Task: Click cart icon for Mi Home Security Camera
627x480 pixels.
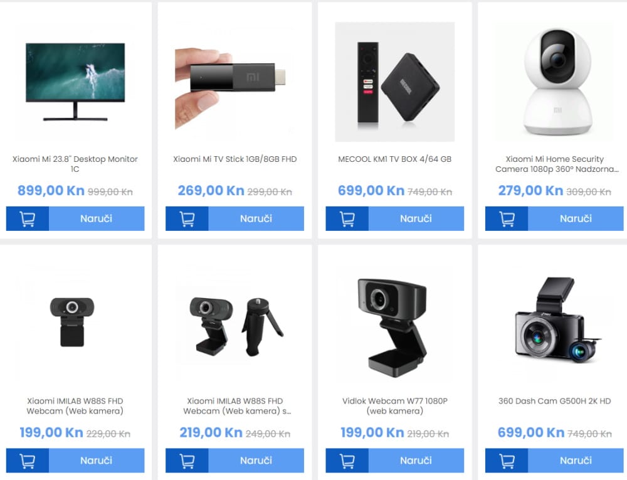Action: click(x=507, y=218)
